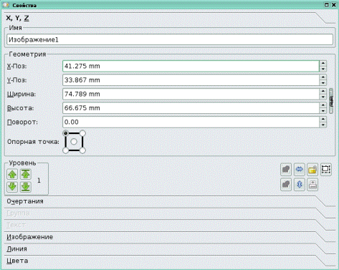
Task: Toggle printing with the printer icon
Action: tap(312, 185)
